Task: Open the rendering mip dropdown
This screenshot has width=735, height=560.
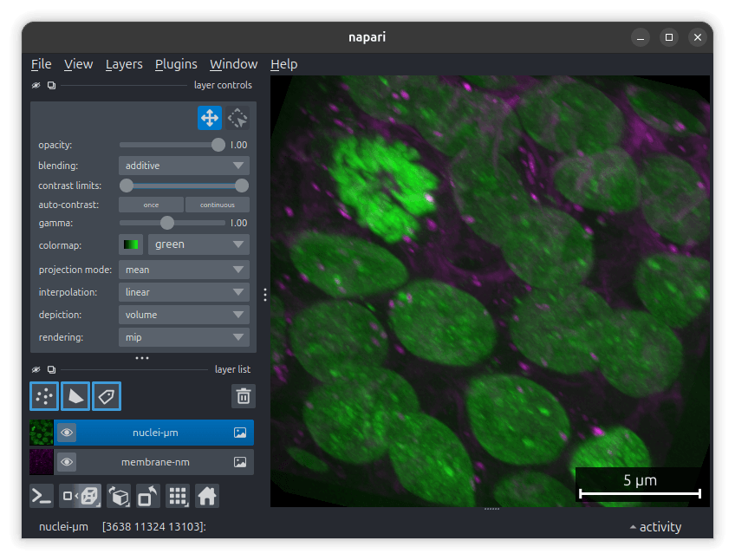Action: 184,337
